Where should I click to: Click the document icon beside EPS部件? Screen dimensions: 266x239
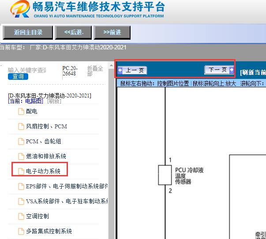pos(21,187)
